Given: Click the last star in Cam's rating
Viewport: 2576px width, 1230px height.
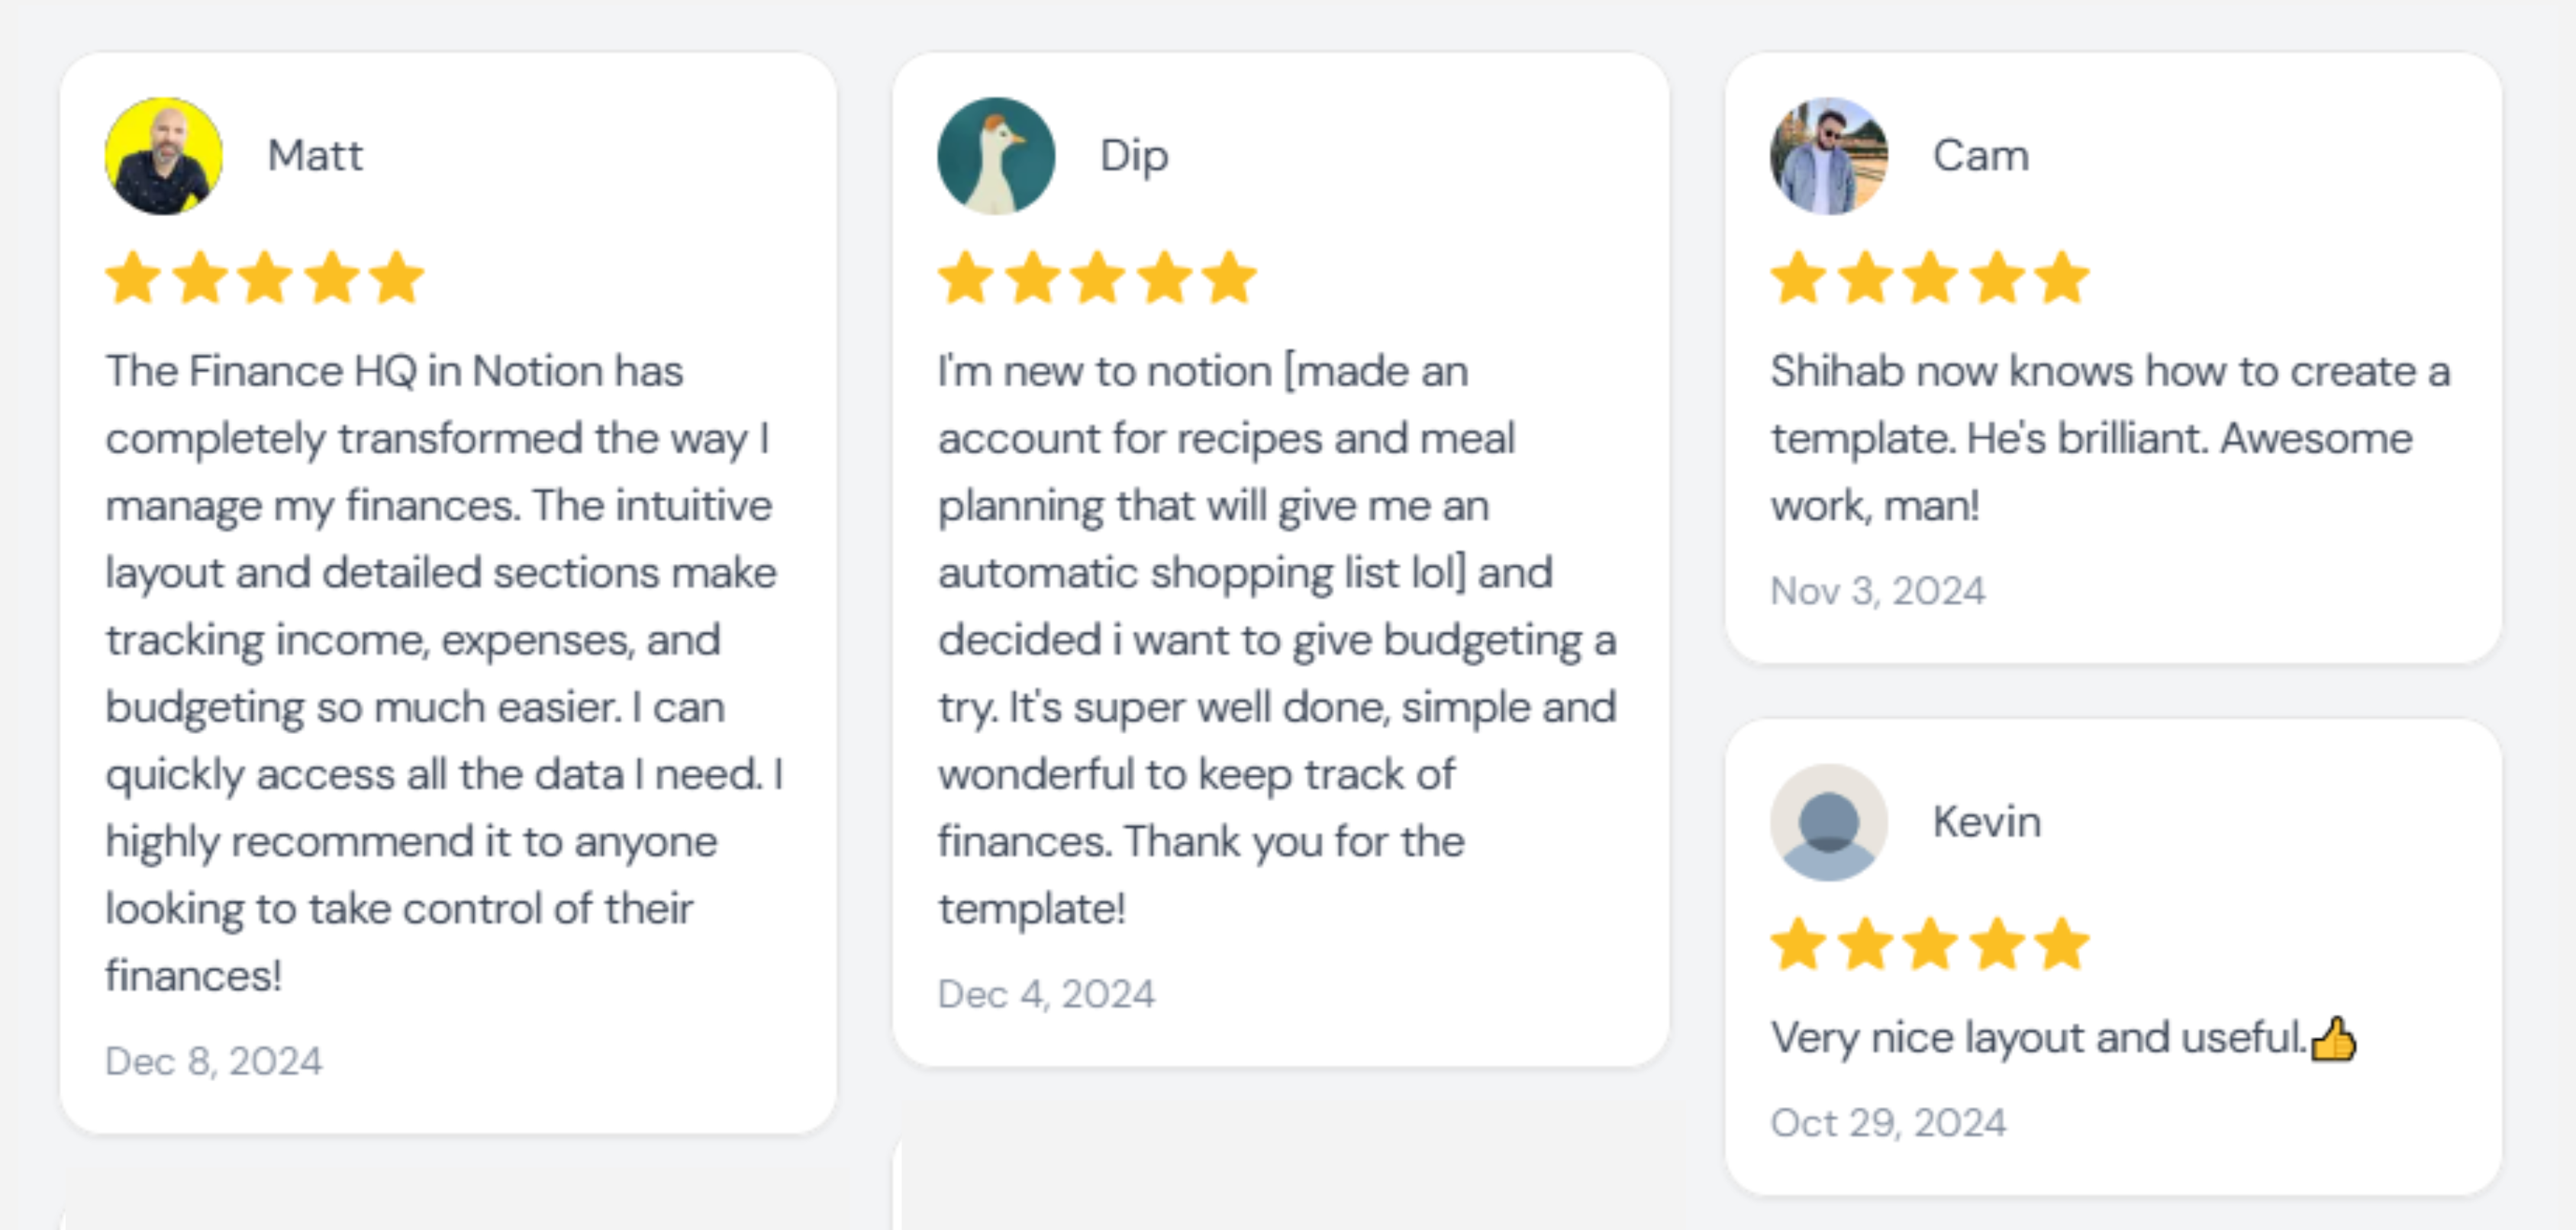Looking at the screenshot, I should 2062,278.
